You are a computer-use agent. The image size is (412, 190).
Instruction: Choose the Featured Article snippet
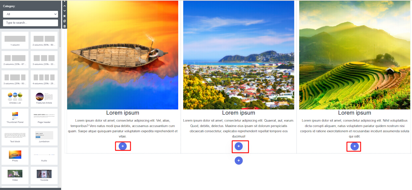[x=44, y=98]
